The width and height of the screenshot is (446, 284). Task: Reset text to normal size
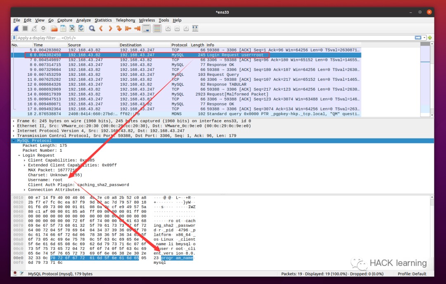[186, 28]
